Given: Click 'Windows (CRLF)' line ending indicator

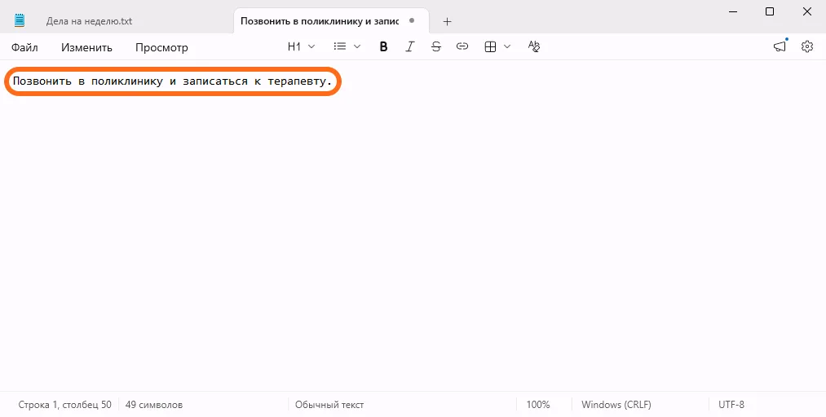Looking at the screenshot, I should coord(616,405).
